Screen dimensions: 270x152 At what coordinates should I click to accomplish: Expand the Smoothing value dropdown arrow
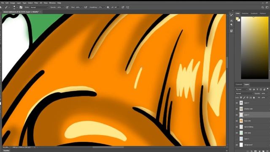(104, 8)
